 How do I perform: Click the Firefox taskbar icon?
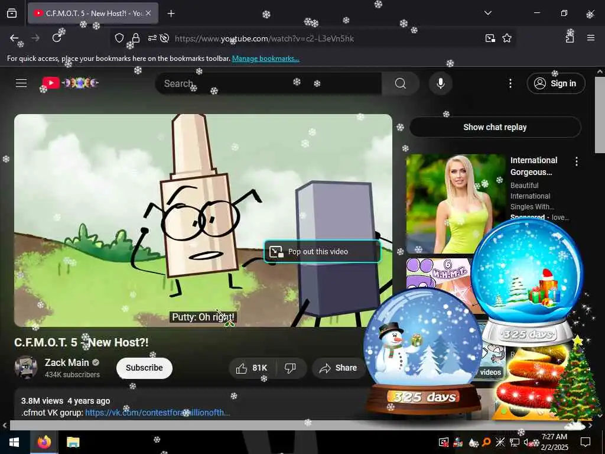44,442
